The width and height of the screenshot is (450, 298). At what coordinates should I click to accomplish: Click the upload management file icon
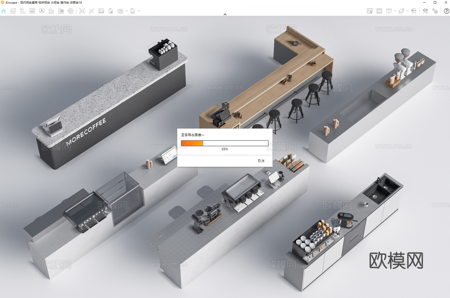click(111, 11)
